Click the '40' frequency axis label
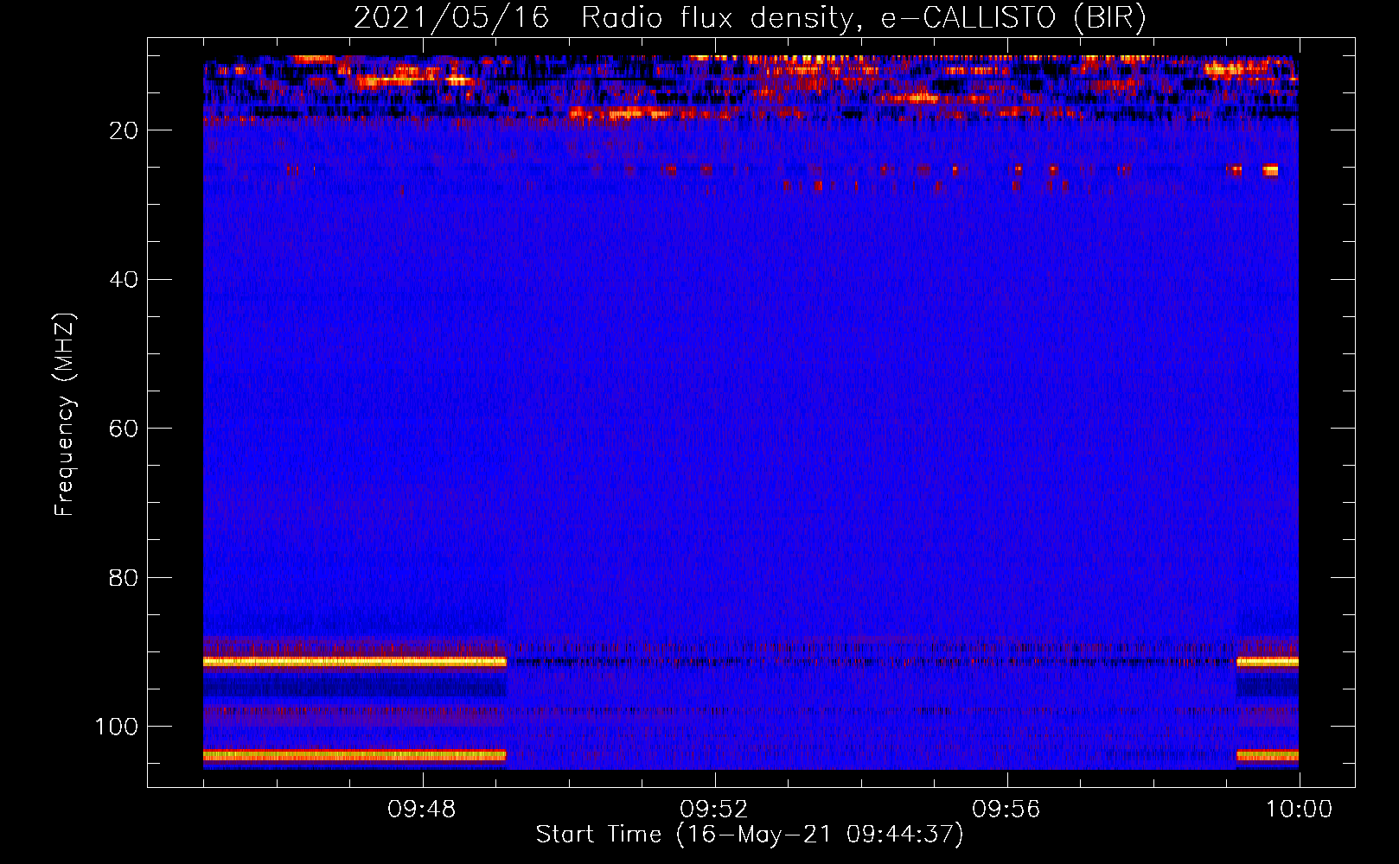The width and height of the screenshot is (1399, 864). coord(125,279)
